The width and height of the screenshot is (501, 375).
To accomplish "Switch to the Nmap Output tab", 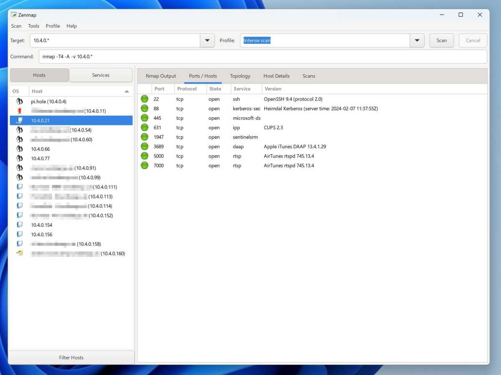I will 161,76.
